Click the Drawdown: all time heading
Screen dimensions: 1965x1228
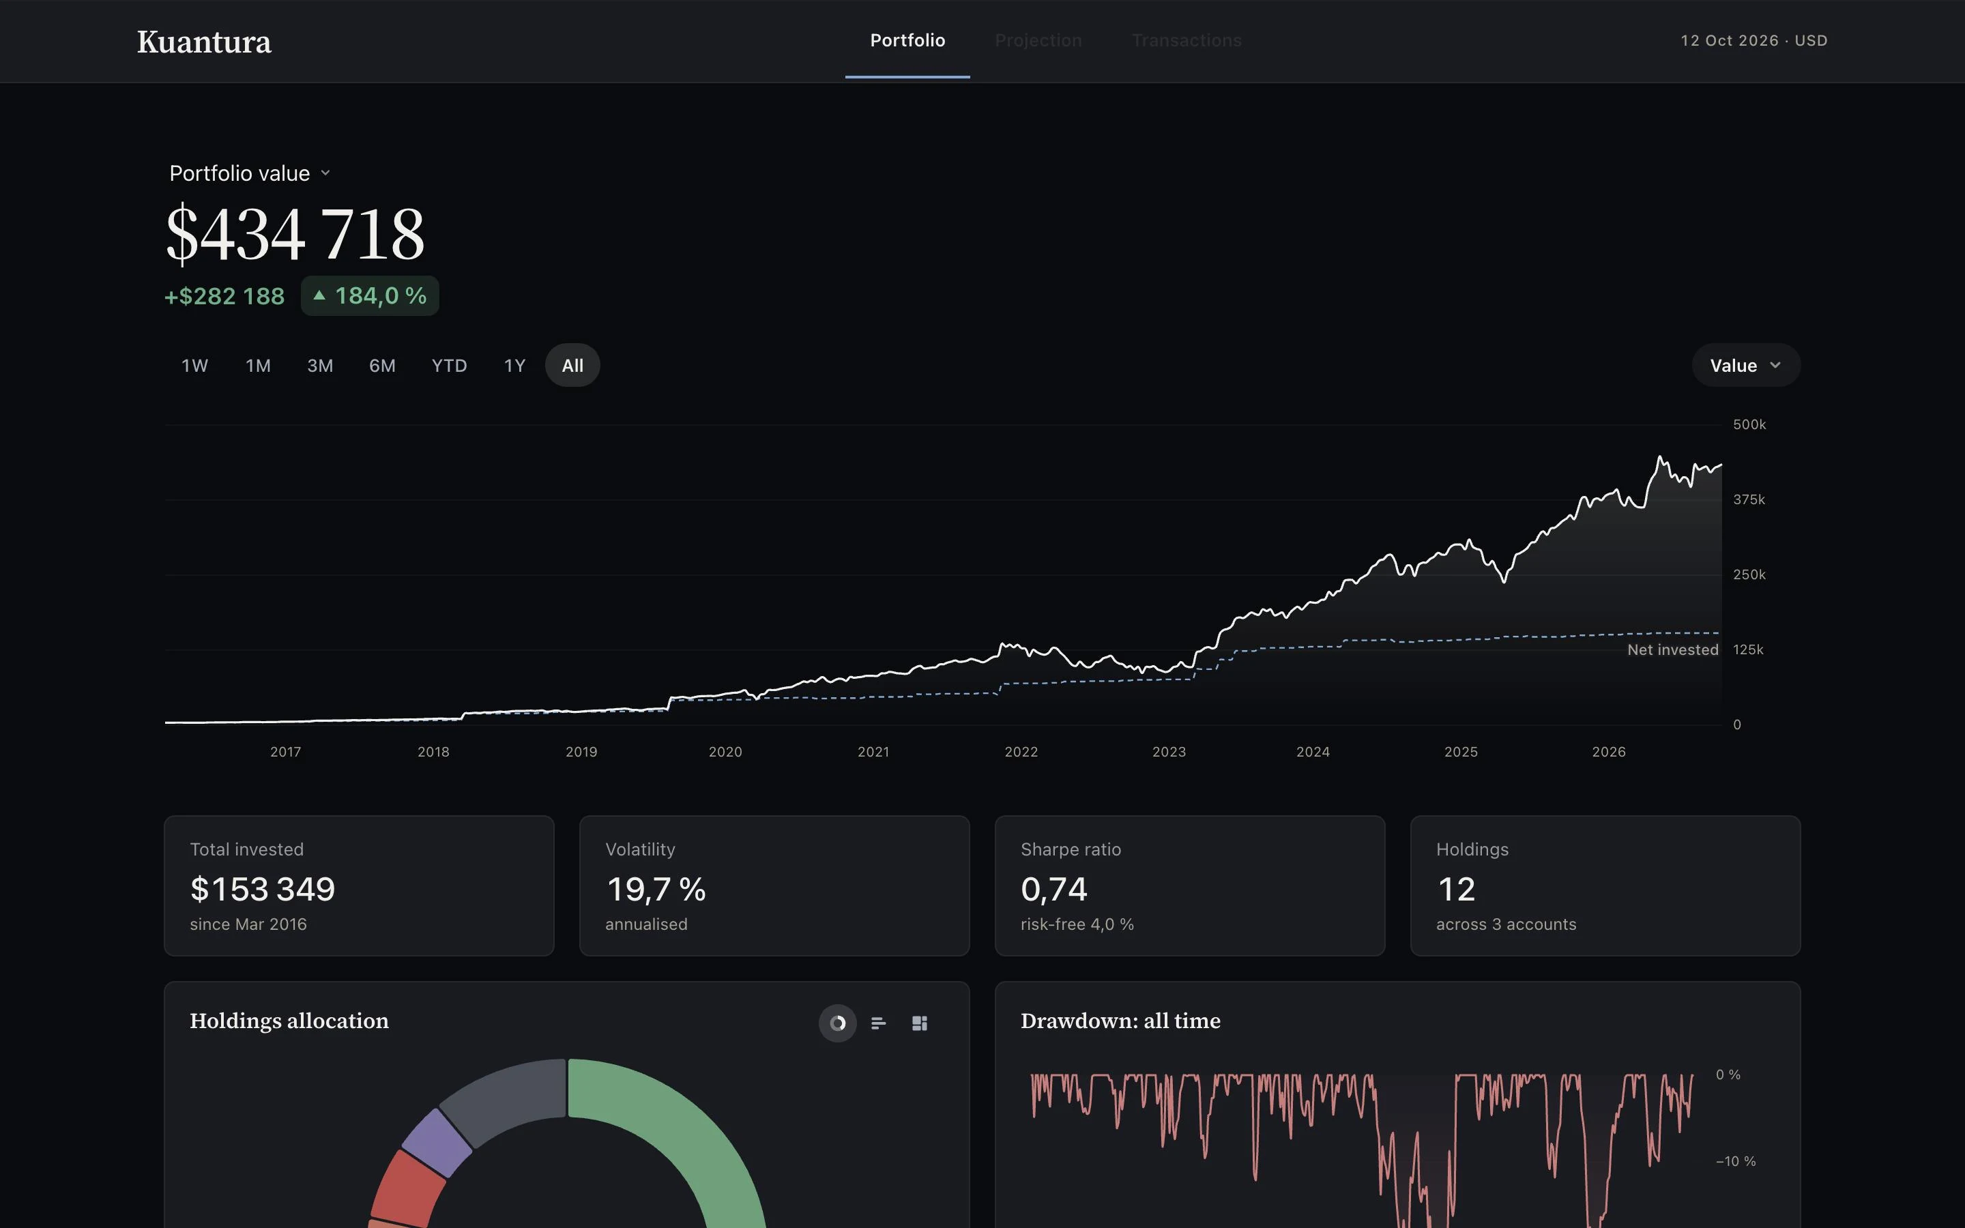1120,1021
